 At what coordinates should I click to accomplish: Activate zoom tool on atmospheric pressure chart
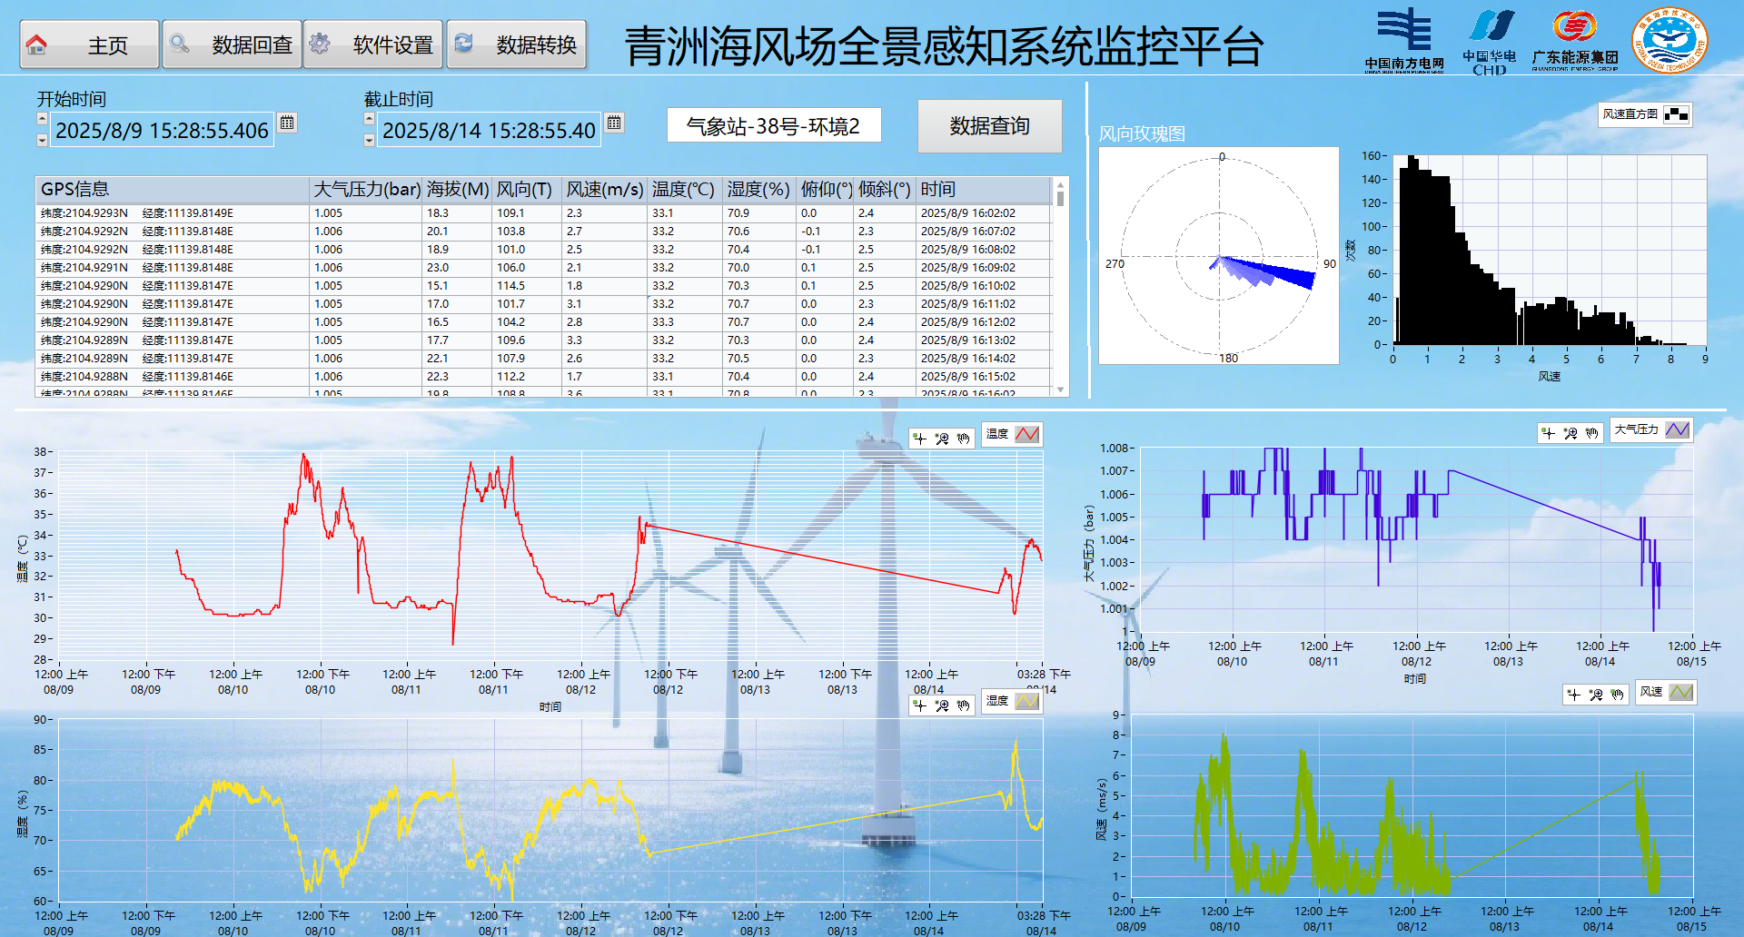point(1571,433)
